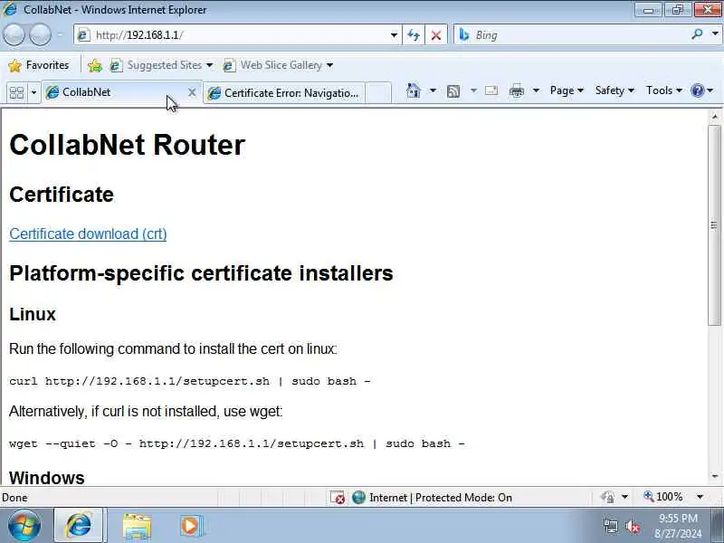724x543 pixels.
Task: Expand the address bar autocomplete dropdown
Action: [x=394, y=35]
